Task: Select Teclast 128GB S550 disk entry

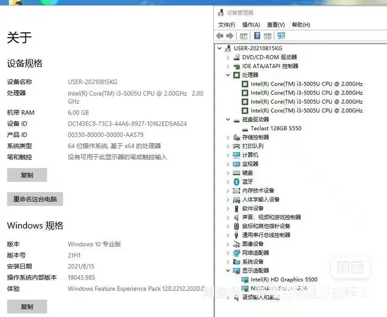Action: point(276,128)
